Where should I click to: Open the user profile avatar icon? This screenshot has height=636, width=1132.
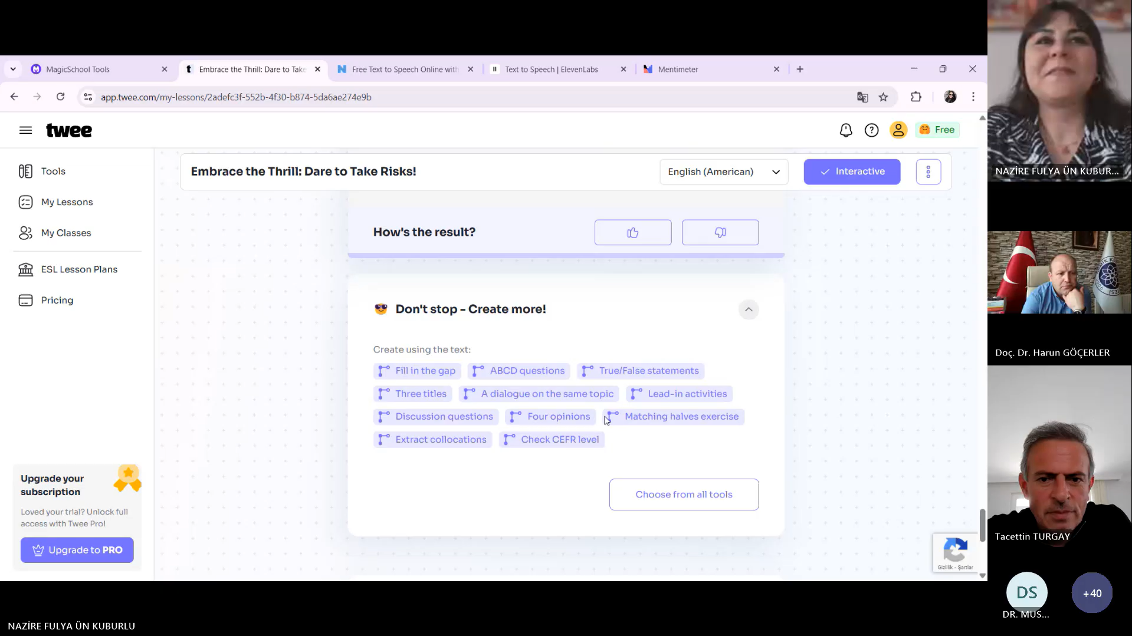coord(898,130)
